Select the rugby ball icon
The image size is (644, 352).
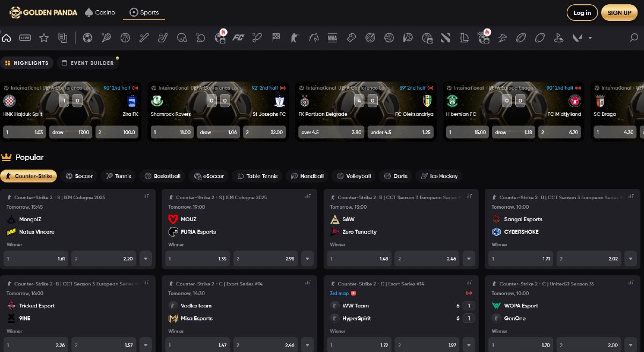[x=521, y=38]
